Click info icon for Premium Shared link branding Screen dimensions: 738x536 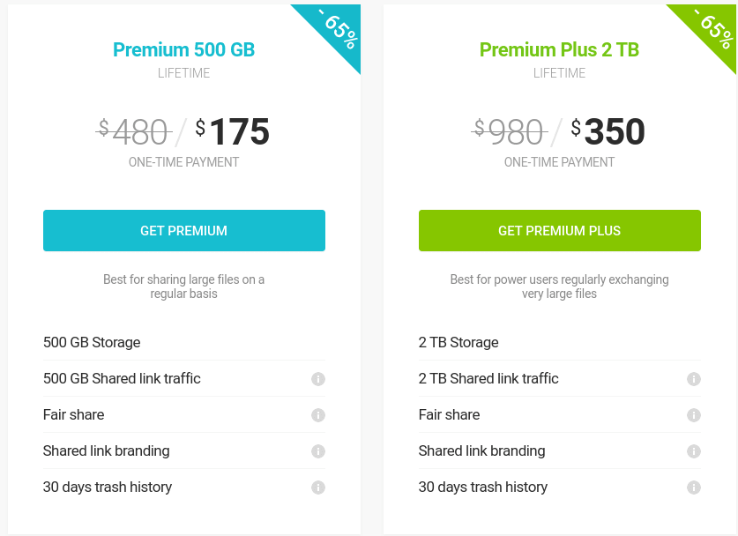click(x=318, y=451)
